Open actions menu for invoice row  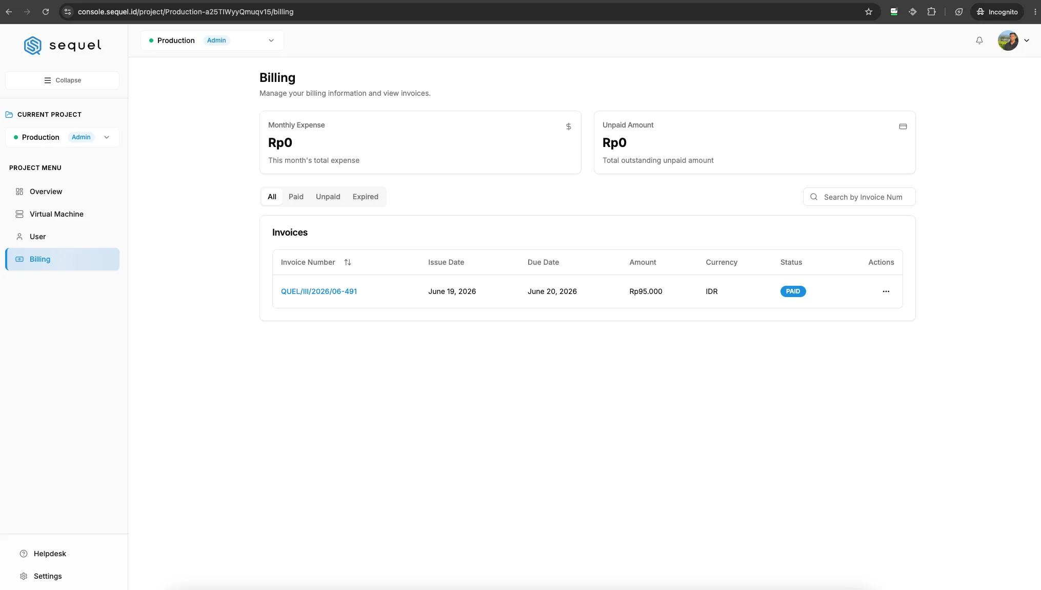point(886,291)
